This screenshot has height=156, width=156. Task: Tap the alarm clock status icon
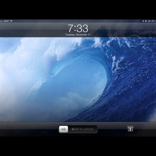point(146,21)
